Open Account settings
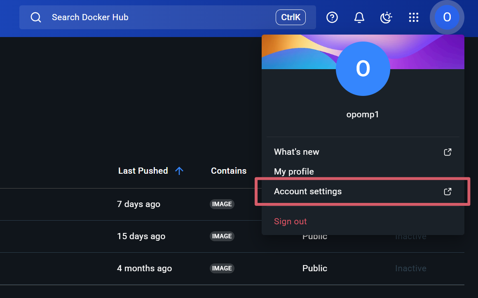The width and height of the screenshot is (478, 298). [308, 191]
